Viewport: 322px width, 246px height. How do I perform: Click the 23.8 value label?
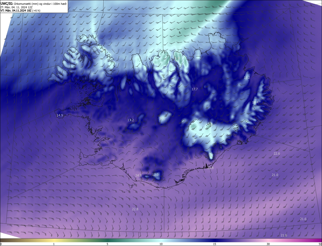[210, 168]
